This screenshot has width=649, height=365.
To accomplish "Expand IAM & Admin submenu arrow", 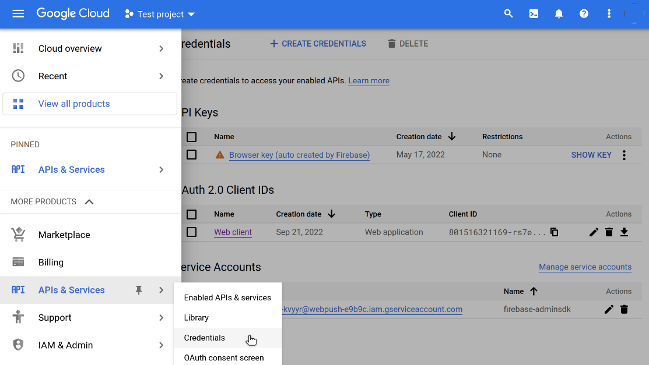I will point(162,345).
